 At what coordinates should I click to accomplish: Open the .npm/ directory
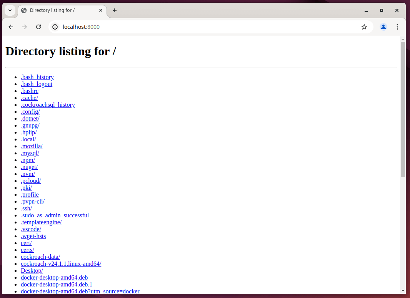[28, 160]
